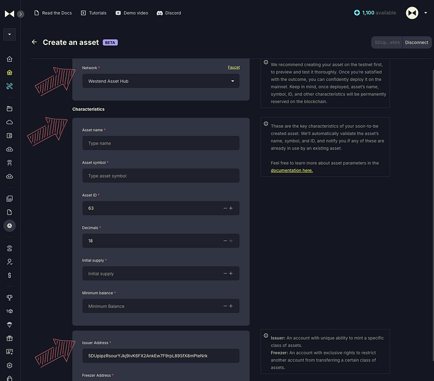Open the Westend Asset Hub network dropdown
434x381 pixels.
(161, 81)
